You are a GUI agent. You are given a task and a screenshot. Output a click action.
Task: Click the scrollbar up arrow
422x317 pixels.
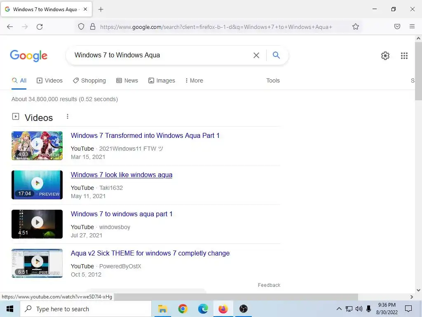[x=418, y=38]
